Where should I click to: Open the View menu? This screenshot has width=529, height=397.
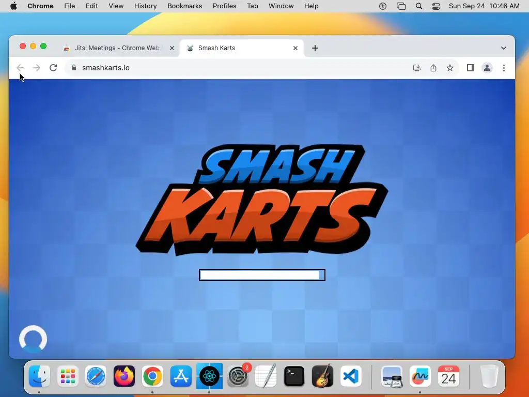pos(116,6)
